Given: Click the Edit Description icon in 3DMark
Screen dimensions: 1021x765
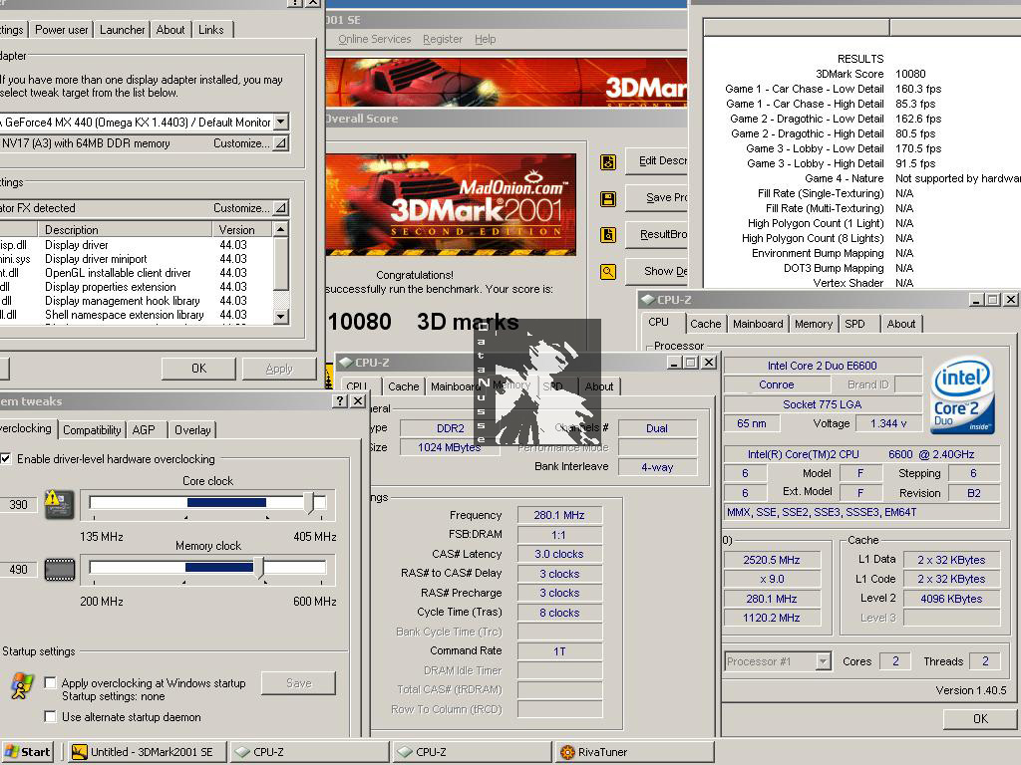Looking at the screenshot, I should (608, 162).
